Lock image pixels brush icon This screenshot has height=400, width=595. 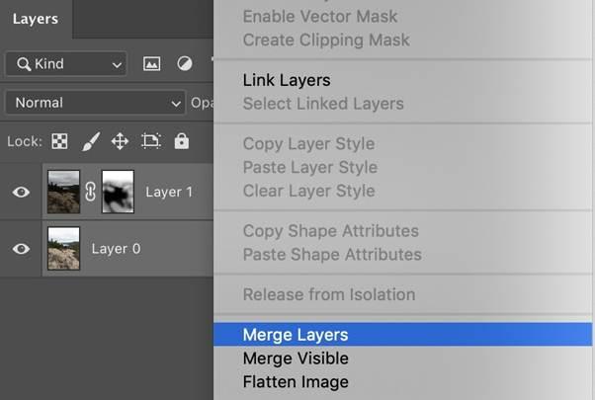[x=90, y=141]
